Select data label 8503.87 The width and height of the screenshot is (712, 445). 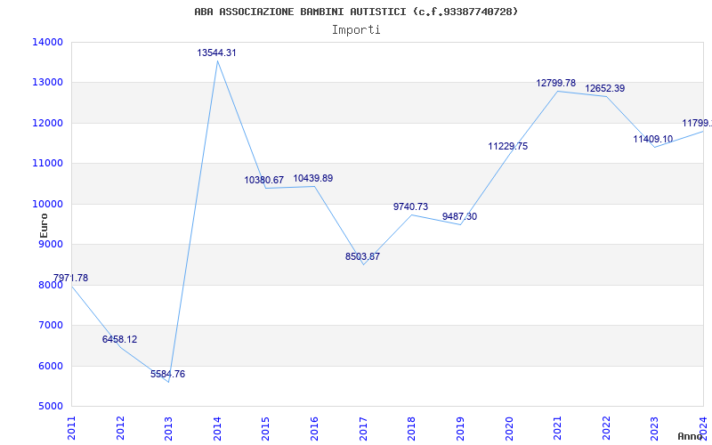tap(362, 256)
